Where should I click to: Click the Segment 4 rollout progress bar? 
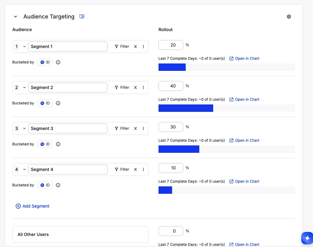(227, 190)
